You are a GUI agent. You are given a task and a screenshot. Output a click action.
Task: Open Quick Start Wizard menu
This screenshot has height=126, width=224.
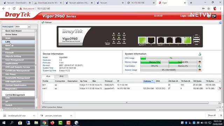pos(18,31)
